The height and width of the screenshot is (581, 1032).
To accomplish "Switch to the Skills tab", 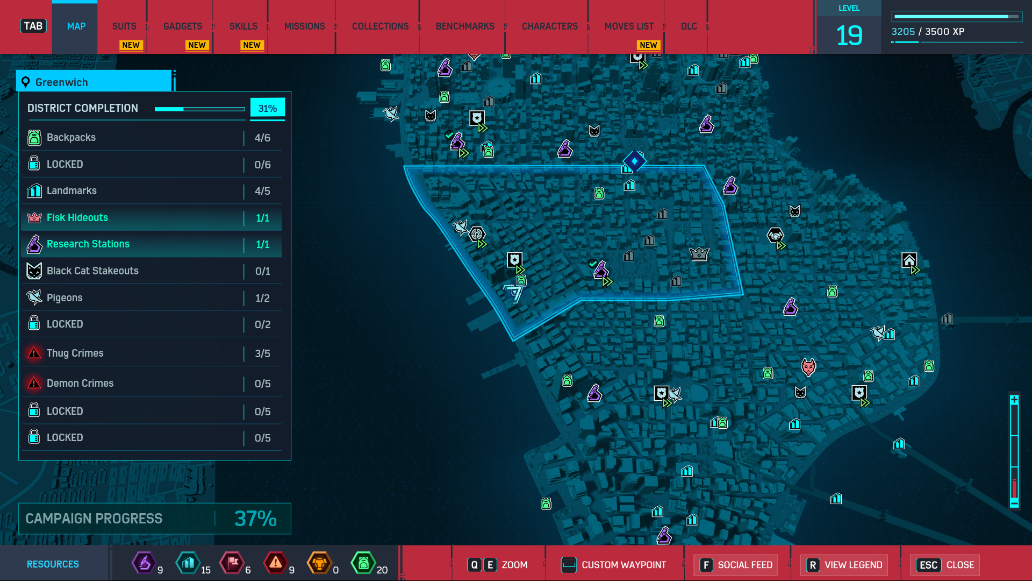I will coord(243,26).
